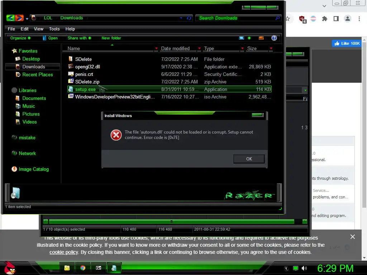
Task: Click the Downloads breadcrumb in address bar
Action: coord(72,18)
